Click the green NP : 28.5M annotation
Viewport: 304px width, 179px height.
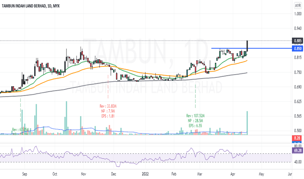195,121
